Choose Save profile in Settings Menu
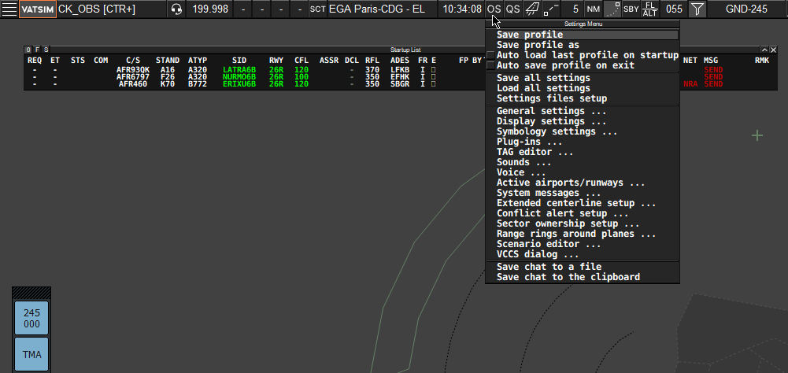This screenshot has width=788, height=373. pos(583,35)
